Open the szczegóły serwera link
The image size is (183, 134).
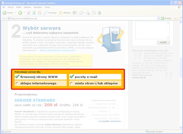[x=110, y=121]
